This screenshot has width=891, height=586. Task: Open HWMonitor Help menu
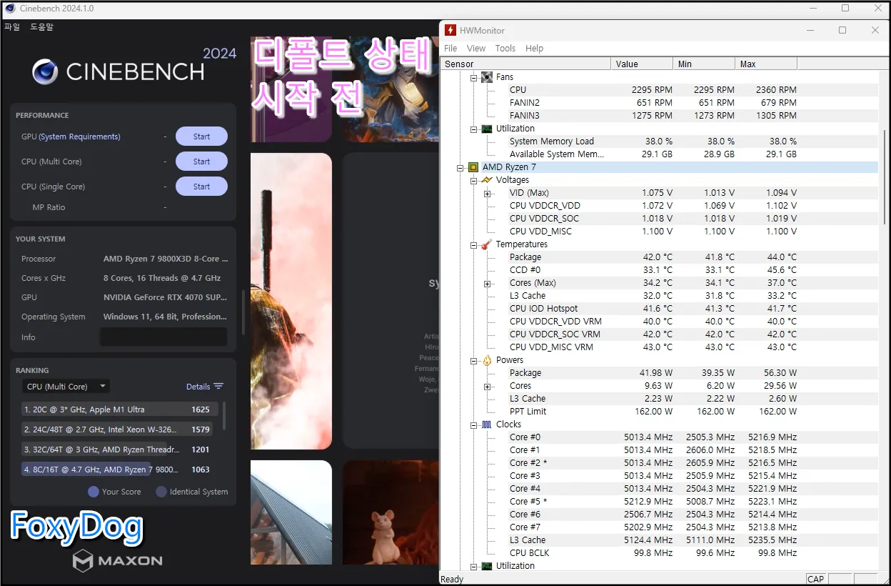(x=535, y=48)
